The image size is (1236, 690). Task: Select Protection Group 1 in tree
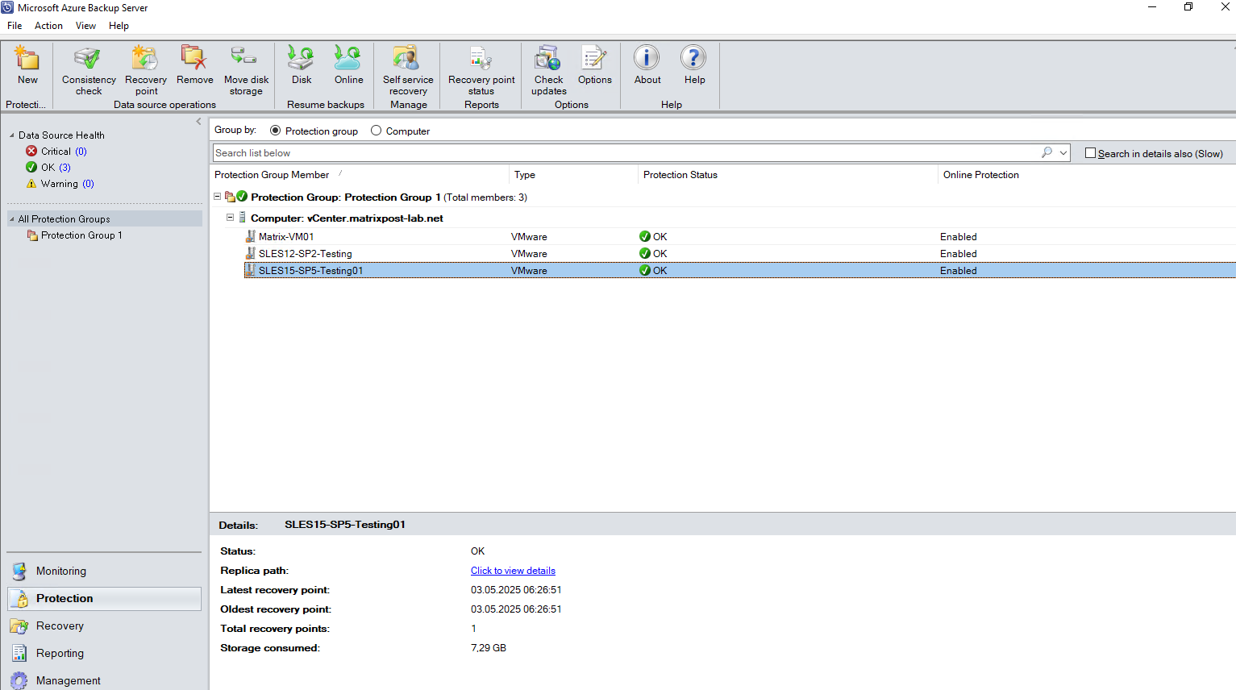81,235
